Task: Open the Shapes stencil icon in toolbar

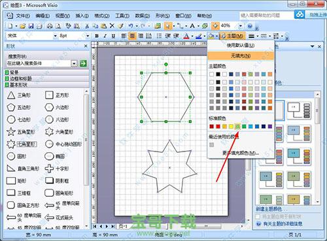Action: click(x=158, y=26)
